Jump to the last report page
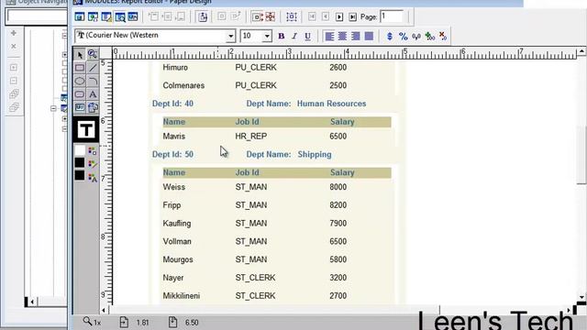 click(352, 16)
